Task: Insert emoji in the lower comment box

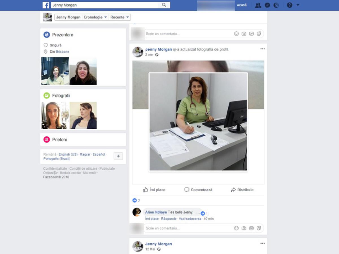Action: coord(236,228)
